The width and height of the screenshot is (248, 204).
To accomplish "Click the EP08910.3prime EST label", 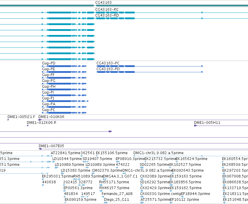I will click(130, 159).
